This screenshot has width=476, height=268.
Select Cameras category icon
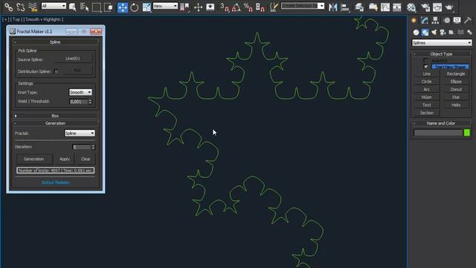tap(443, 32)
